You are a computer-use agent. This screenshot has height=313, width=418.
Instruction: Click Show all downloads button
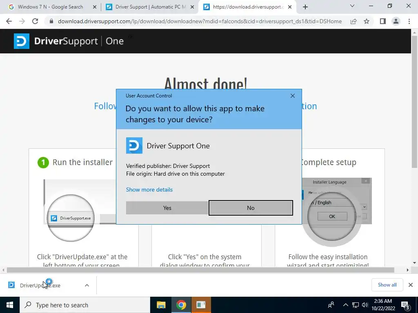[x=387, y=285]
